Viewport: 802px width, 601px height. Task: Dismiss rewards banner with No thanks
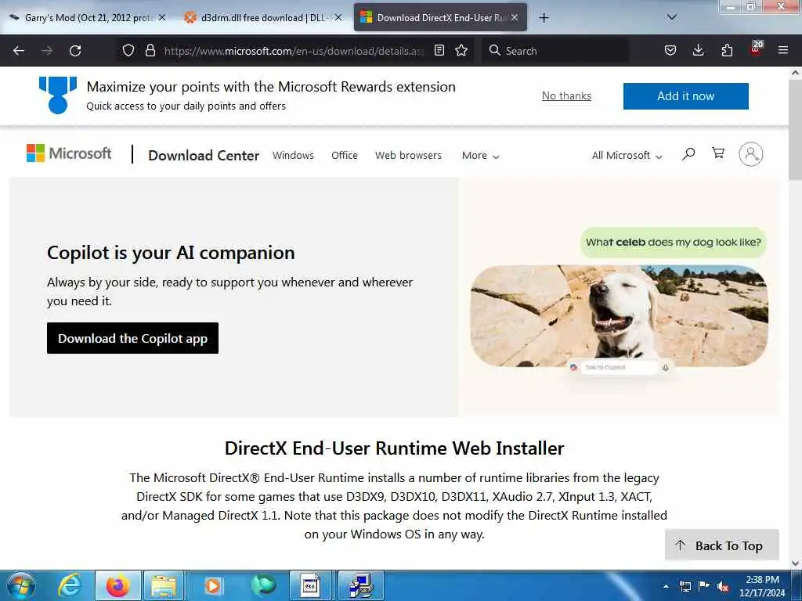pyautogui.click(x=566, y=95)
